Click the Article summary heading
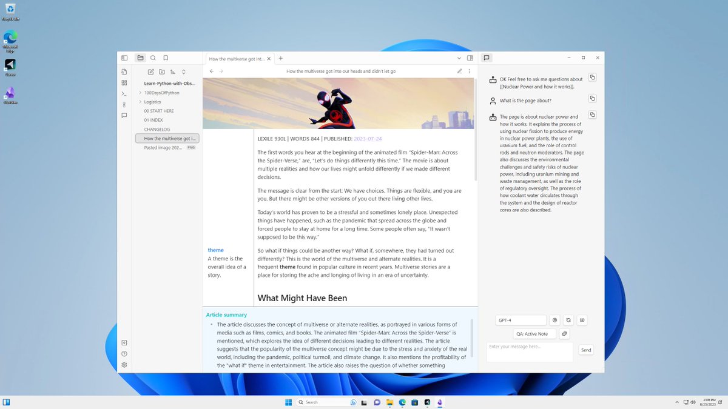The height and width of the screenshot is (409, 728). (226, 314)
